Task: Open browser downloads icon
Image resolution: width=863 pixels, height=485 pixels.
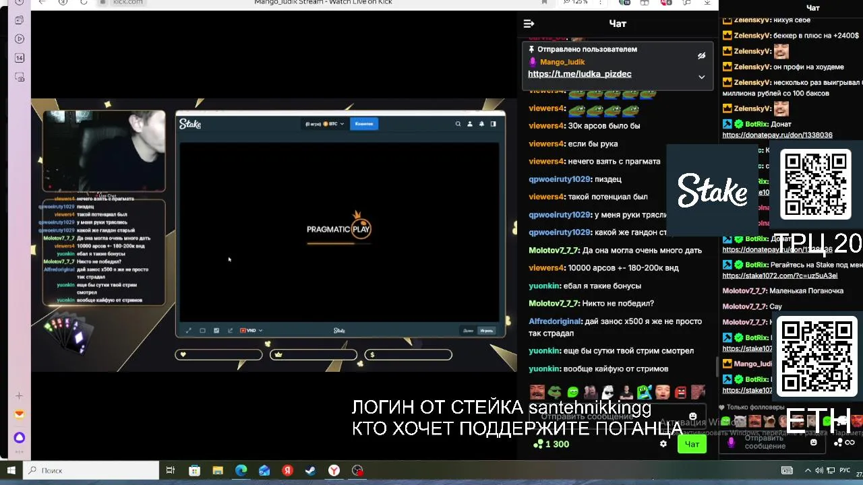Action: pos(707,3)
